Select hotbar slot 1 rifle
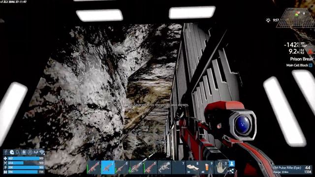This screenshot has height=177, width=315. [x=94, y=167]
